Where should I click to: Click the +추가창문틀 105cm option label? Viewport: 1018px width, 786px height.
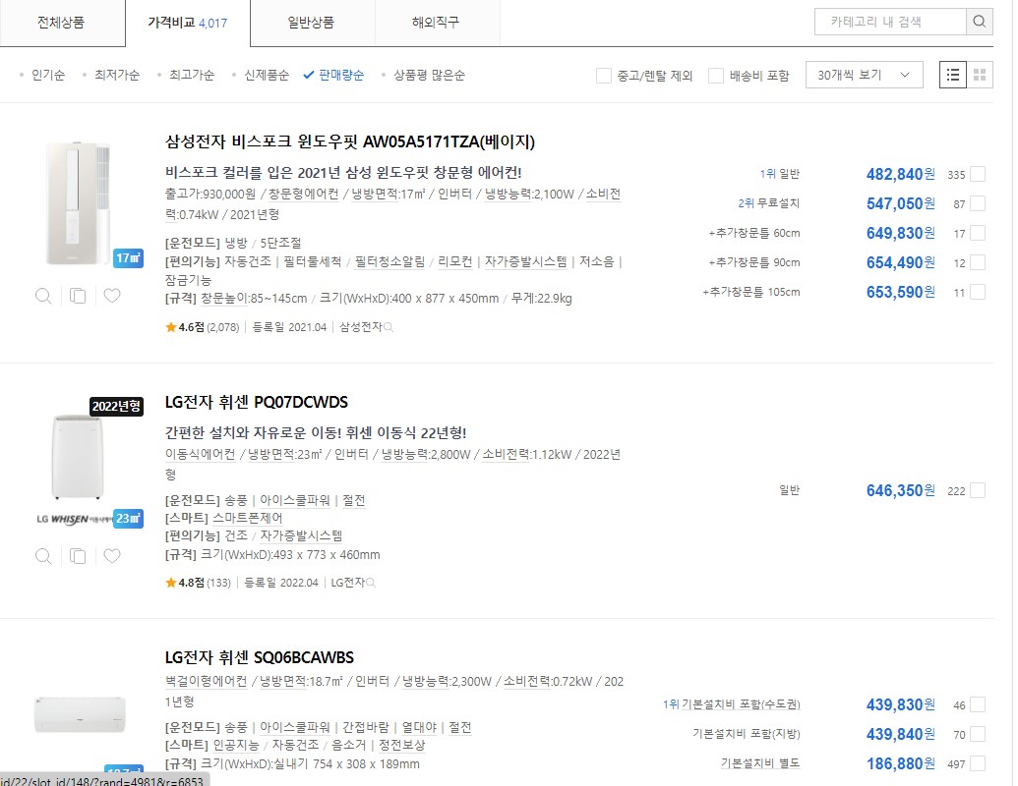tap(751, 292)
